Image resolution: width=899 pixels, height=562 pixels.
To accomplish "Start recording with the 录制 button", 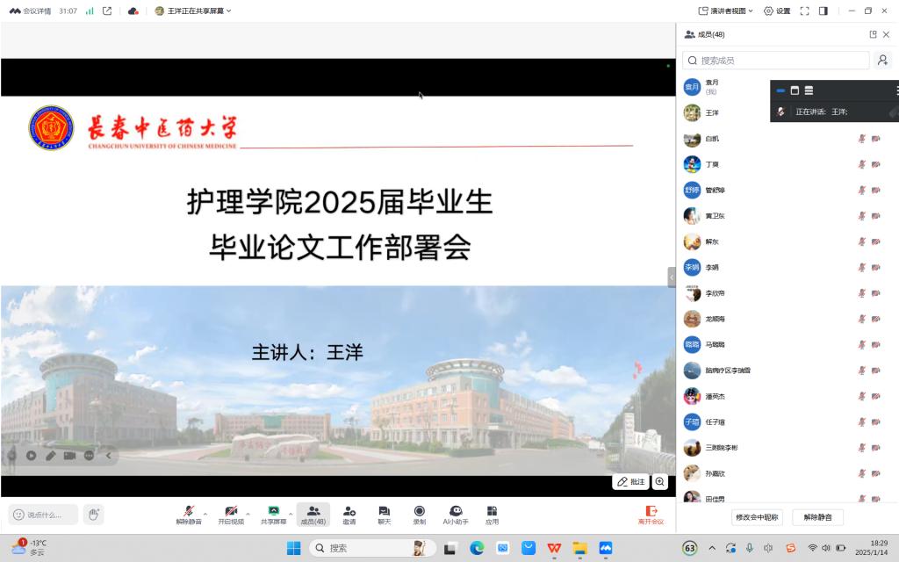I will tap(419, 514).
